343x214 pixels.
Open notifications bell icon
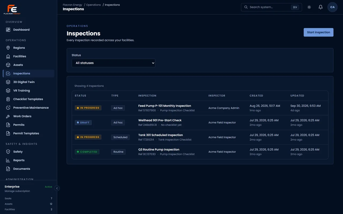point(320,7)
